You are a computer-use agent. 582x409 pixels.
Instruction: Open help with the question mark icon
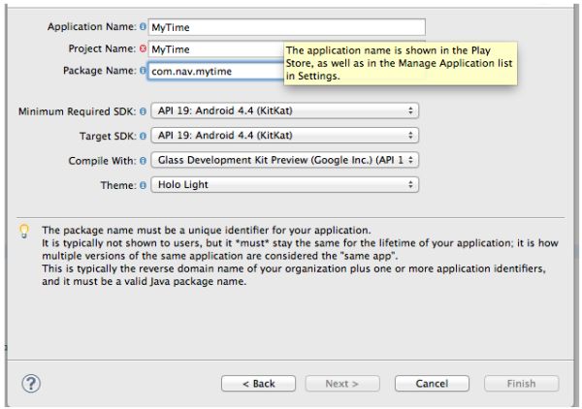point(31,383)
